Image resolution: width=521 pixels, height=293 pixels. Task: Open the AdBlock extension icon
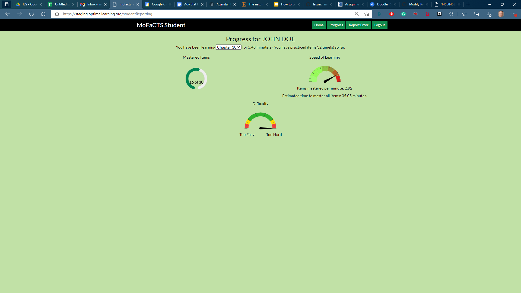pos(392,14)
